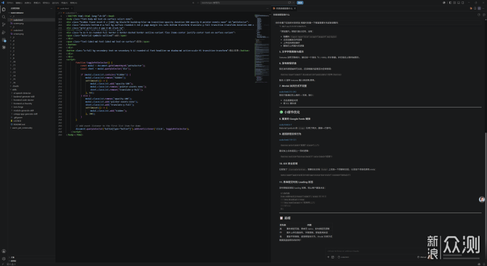Open the Accounts icon at activity bar bottom
Screen dimensions: 487x266
(4, 251)
